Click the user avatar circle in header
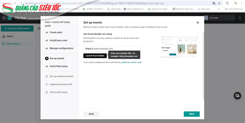Screen dimensions: 245x123 point(10,18)
